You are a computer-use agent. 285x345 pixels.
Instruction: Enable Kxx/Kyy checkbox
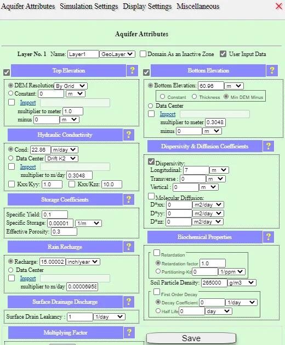12,184
